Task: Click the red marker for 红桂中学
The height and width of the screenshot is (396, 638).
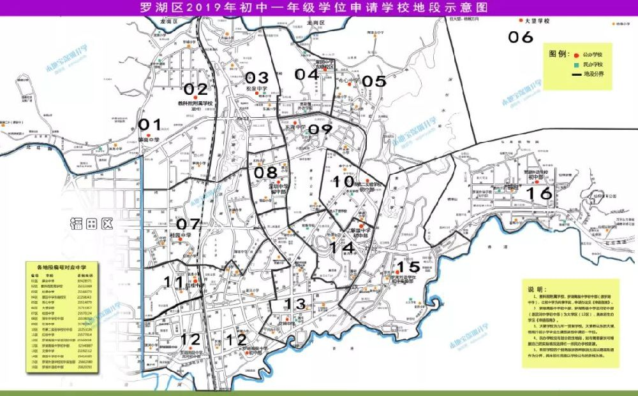Action: pos(195,281)
